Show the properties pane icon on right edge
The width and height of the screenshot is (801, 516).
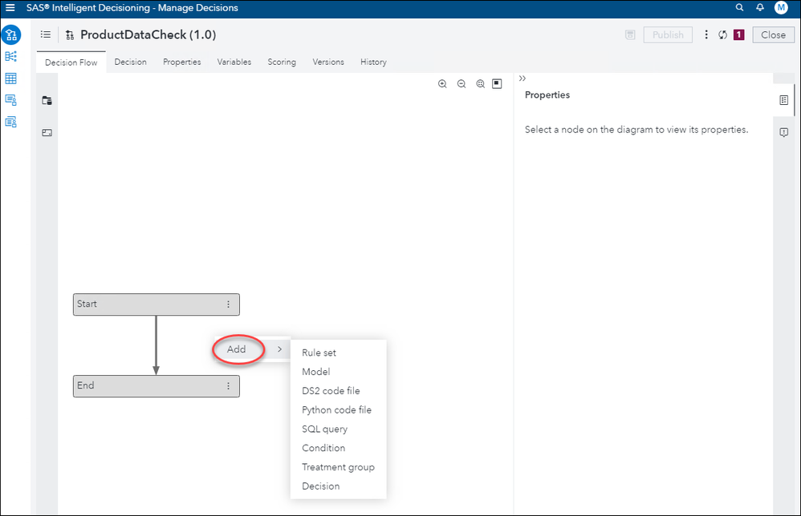[x=783, y=100]
